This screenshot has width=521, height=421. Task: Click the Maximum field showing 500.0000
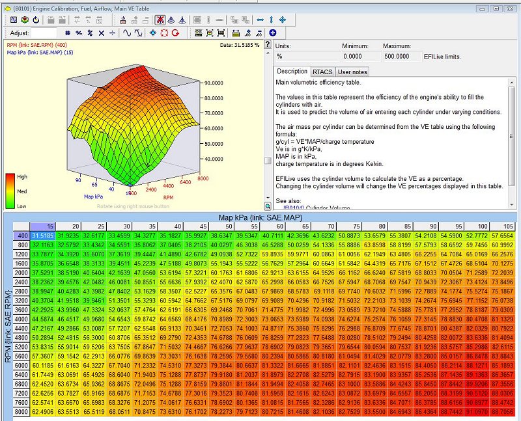(x=402, y=57)
